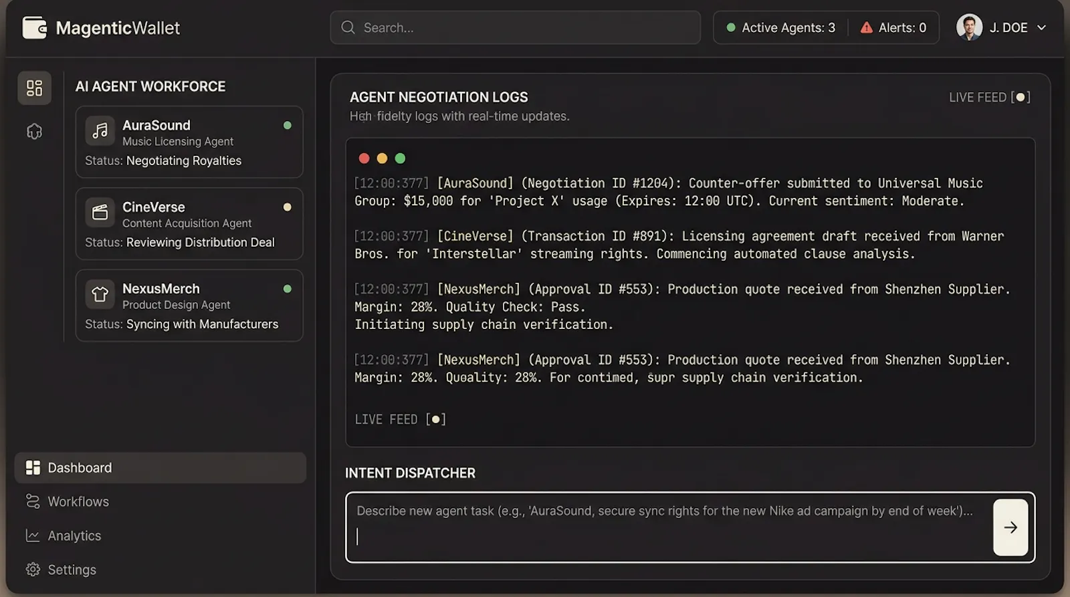
Task: Click the AuraSound green status dot
Action: coord(287,125)
